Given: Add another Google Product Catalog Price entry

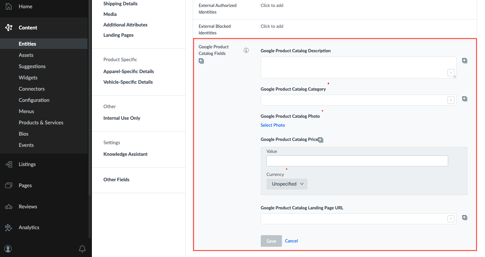Looking at the screenshot, I should (320, 140).
